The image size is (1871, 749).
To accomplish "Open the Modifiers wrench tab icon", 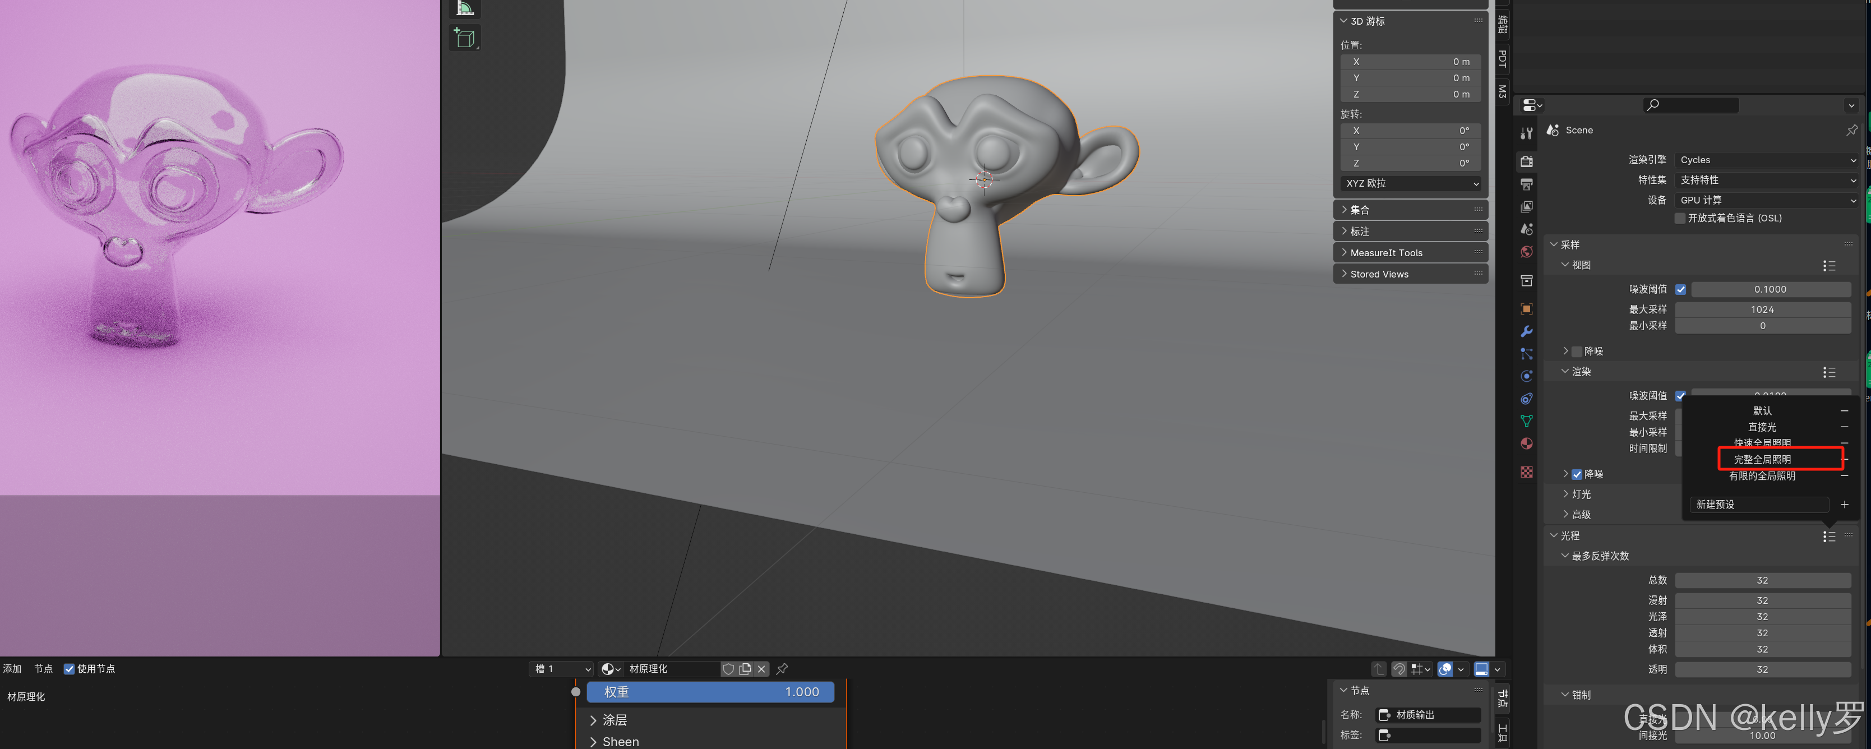I will pos(1527,331).
